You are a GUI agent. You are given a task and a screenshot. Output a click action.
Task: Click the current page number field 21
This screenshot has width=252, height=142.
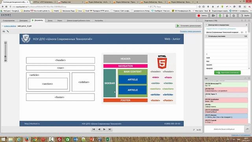coord(194,130)
